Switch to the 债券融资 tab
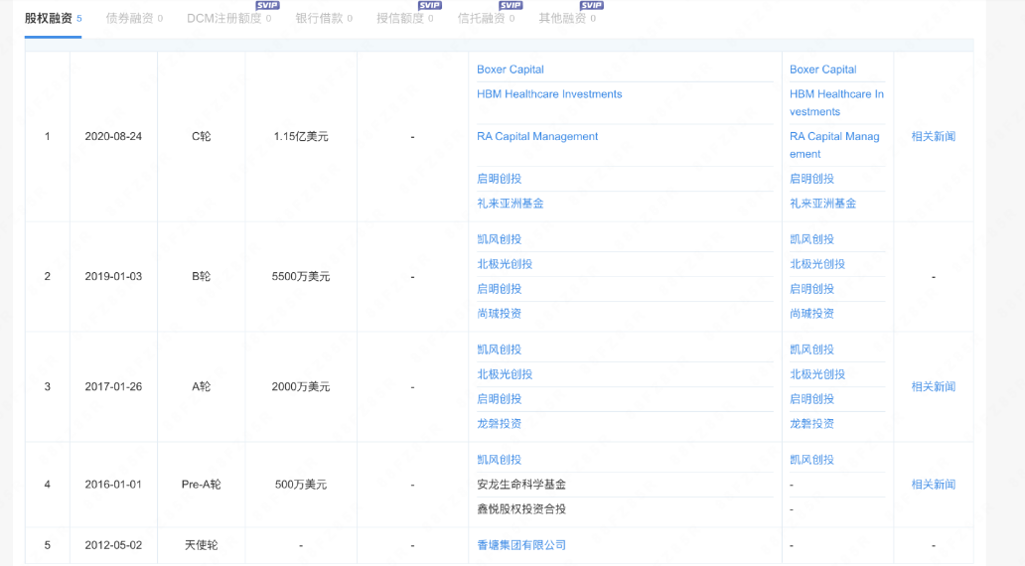The width and height of the screenshot is (1025, 566). point(134,18)
